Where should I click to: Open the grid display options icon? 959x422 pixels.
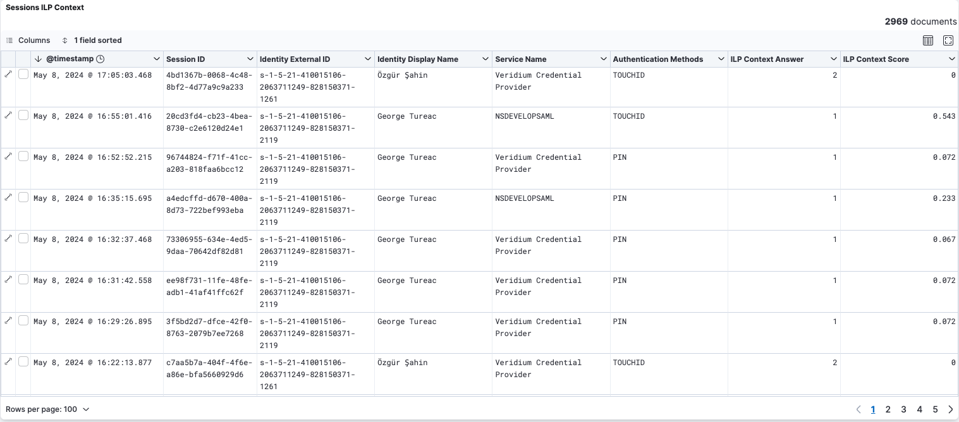[928, 40]
